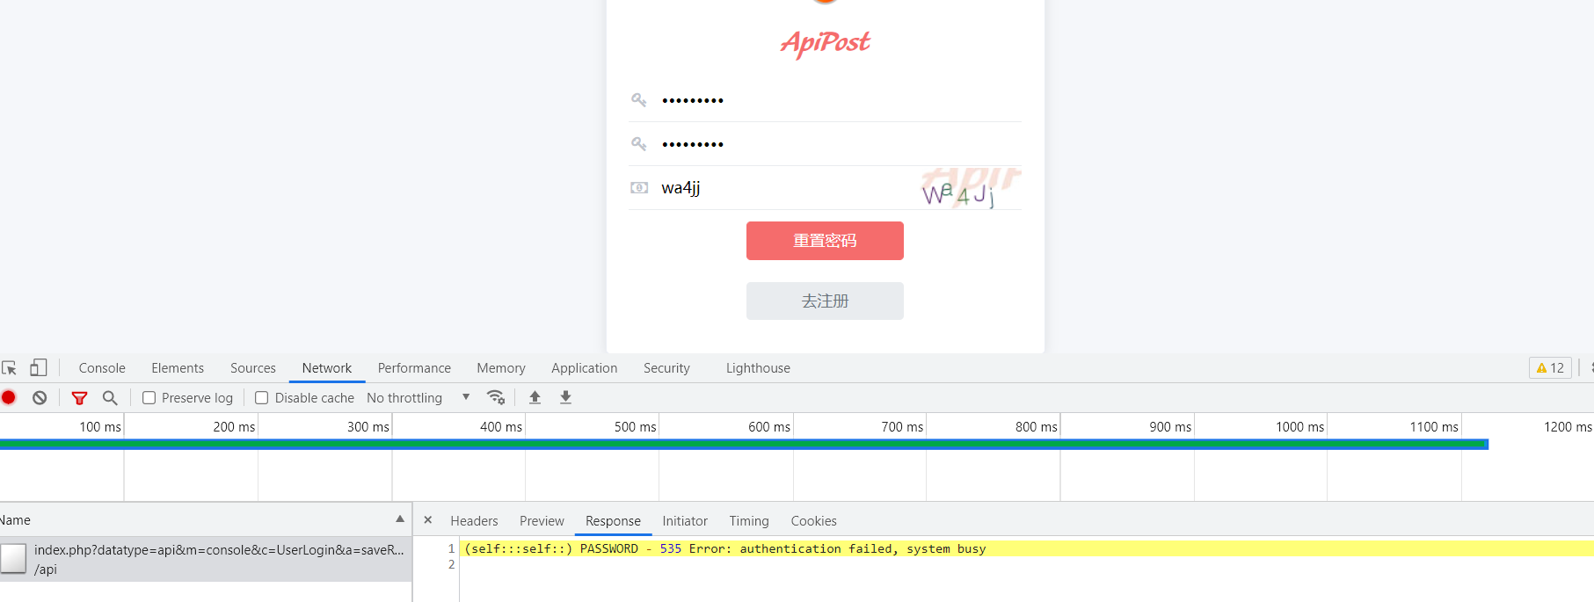Enable Disable cache checkbox
The width and height of the screenshot is (1594, 602).
tap(261, 398)
